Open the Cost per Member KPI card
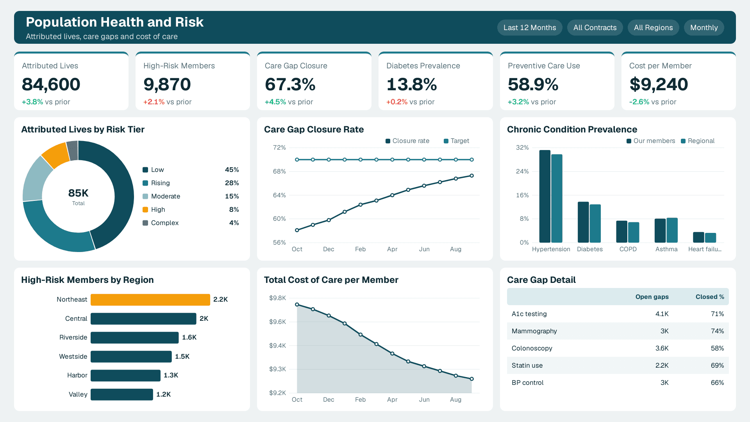This screenshot has height=422, width=750. pos(679,81)
